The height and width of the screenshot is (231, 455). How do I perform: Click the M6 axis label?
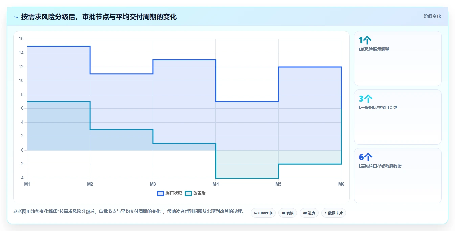coord(341,184)
